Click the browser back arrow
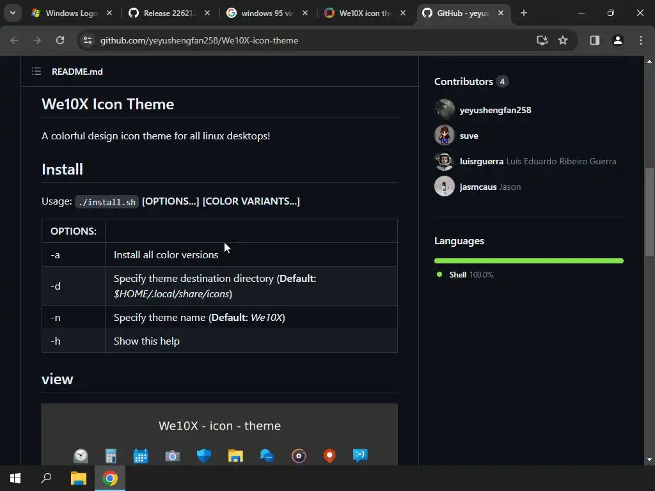Viewport: 655px width, 491px height. point(14,40)
